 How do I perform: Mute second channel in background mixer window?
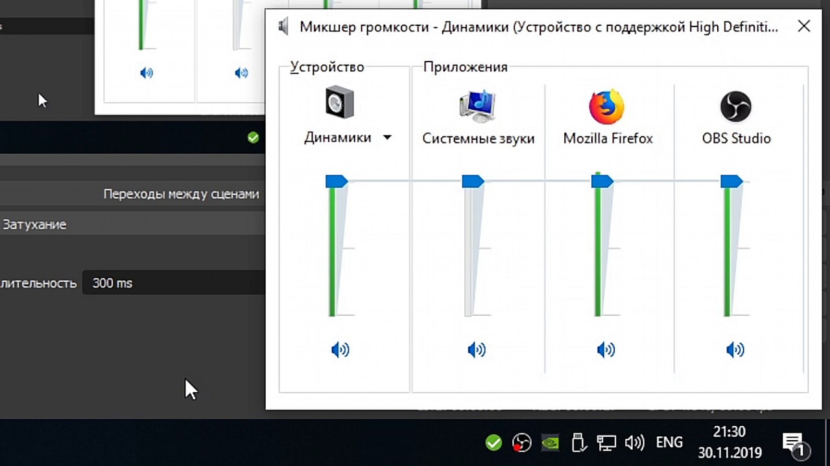click(241, 73)
